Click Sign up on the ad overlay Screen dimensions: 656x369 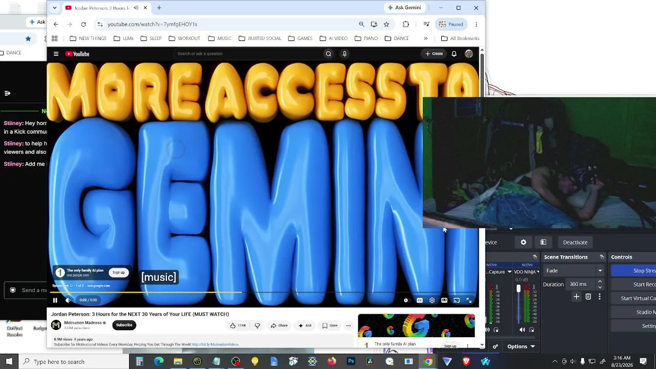coord(118,273)
